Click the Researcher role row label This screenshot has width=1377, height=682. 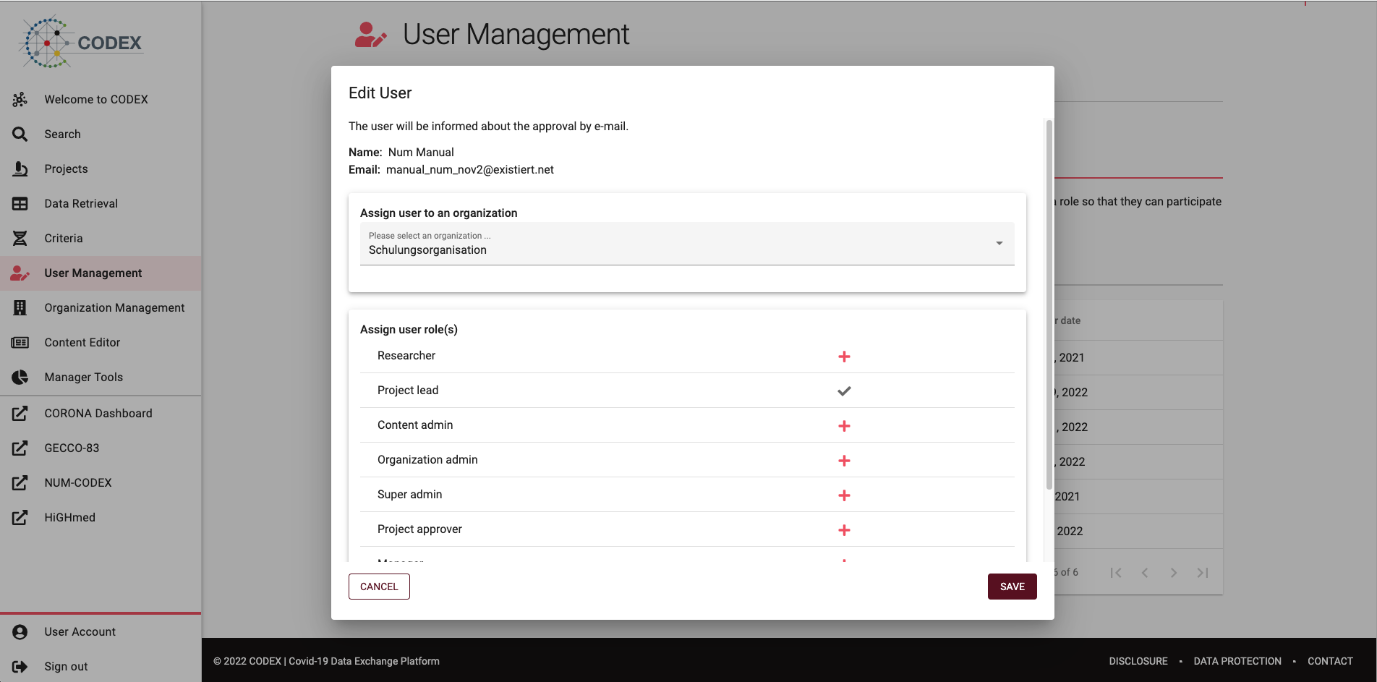pyautogui.click(x=406, y=356)
